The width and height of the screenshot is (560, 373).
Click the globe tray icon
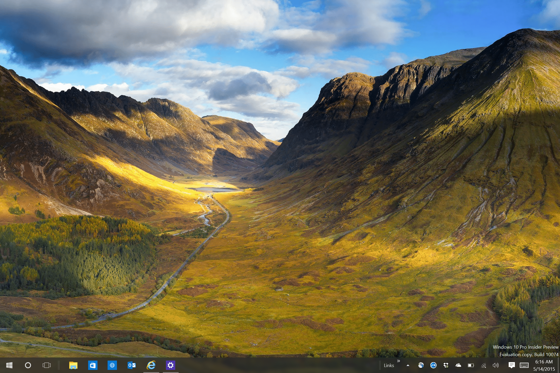click(x=421, y=365)
